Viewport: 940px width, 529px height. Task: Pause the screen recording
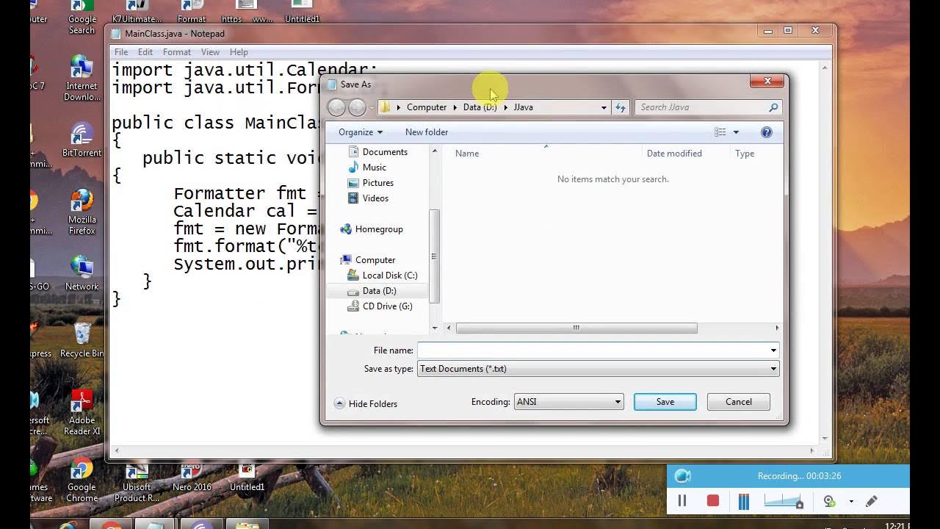(x=681, y=501)
